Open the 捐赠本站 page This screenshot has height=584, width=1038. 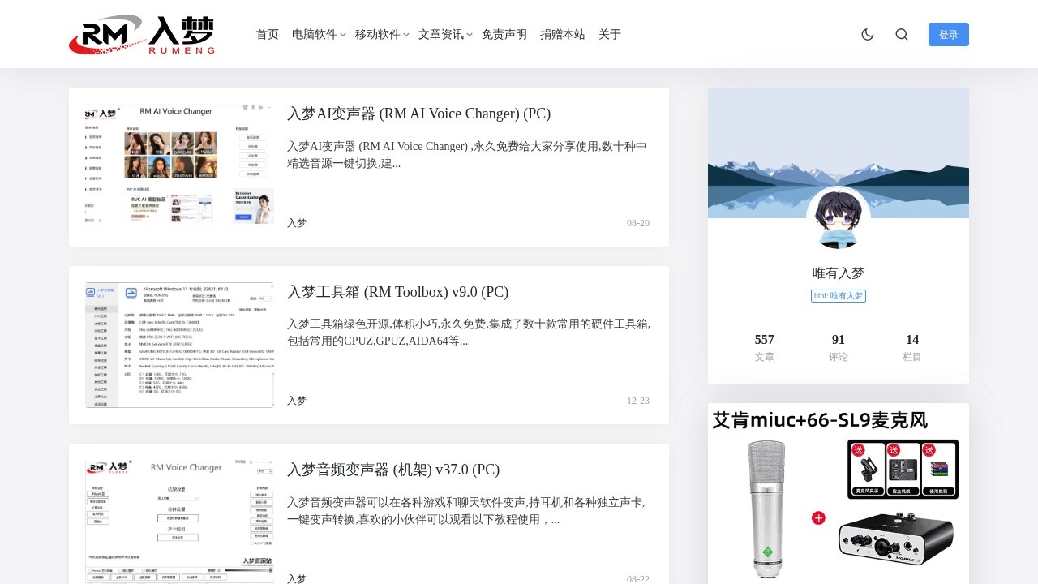pos(563,34)
